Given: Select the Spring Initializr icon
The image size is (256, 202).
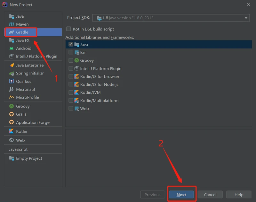Looking at the screenshot, I should (12, 73).
